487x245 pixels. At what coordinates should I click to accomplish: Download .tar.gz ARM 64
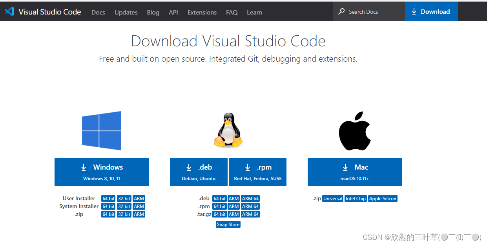point(250,214)
